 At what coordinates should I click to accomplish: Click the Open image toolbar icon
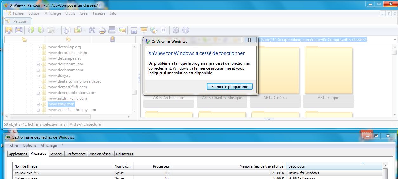tap(9, 30)
